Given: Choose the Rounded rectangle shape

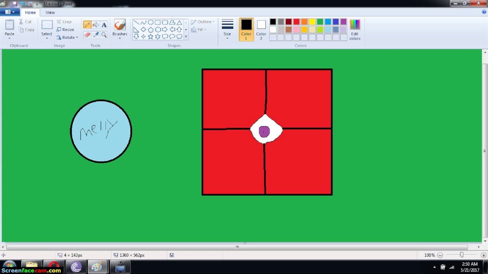Looking at the screenshot, I should [165, 22].
